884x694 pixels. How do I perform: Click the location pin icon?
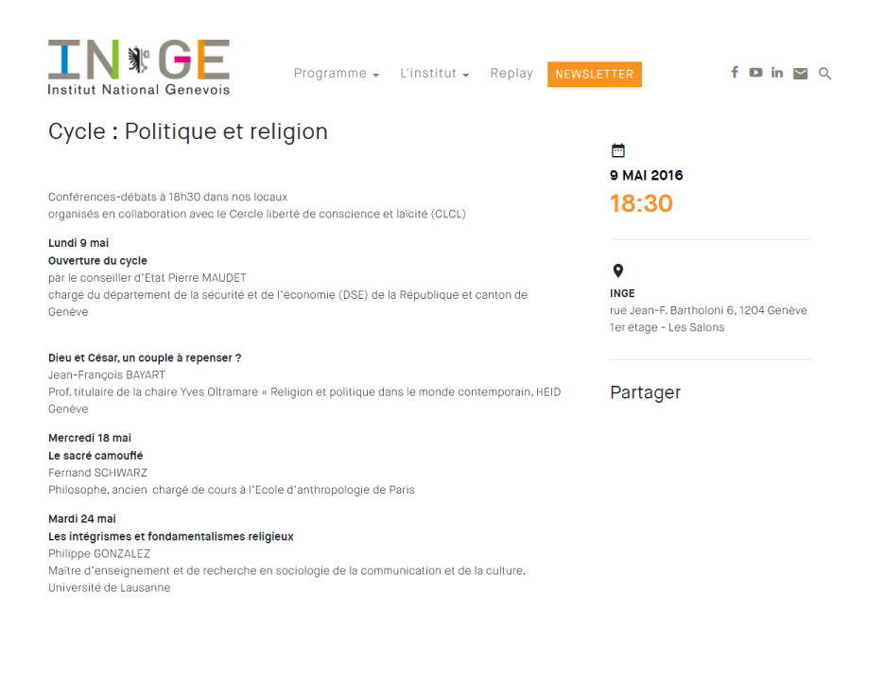tap(618, 270)
